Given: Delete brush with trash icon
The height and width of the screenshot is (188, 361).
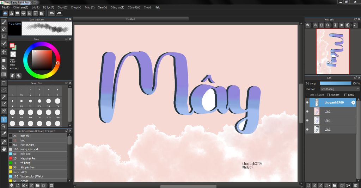Looking at the screenshot, I should [x=51, y=185].
